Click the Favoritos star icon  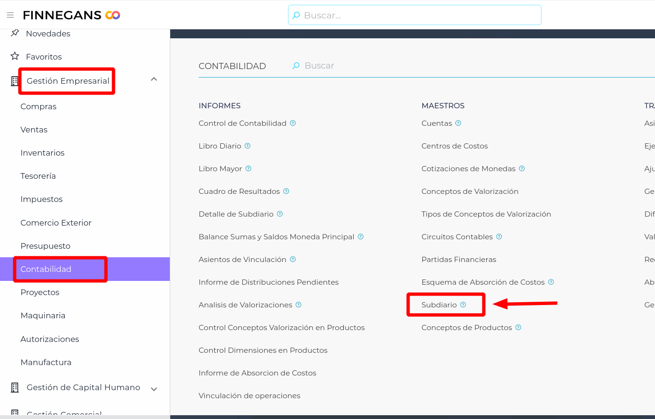coord(15,56)
